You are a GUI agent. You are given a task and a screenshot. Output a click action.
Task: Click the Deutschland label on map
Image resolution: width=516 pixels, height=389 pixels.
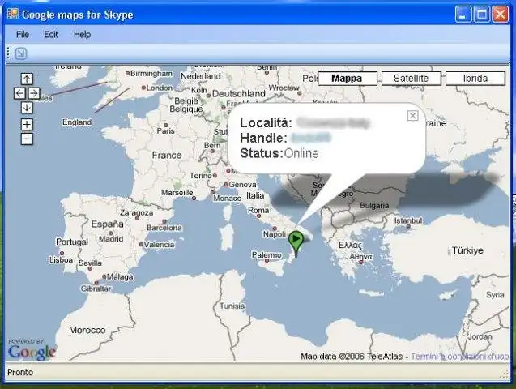(239, 94)
